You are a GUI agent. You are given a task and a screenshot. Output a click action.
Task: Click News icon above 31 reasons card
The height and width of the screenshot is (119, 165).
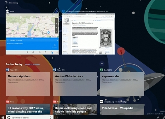pos(8,102)
